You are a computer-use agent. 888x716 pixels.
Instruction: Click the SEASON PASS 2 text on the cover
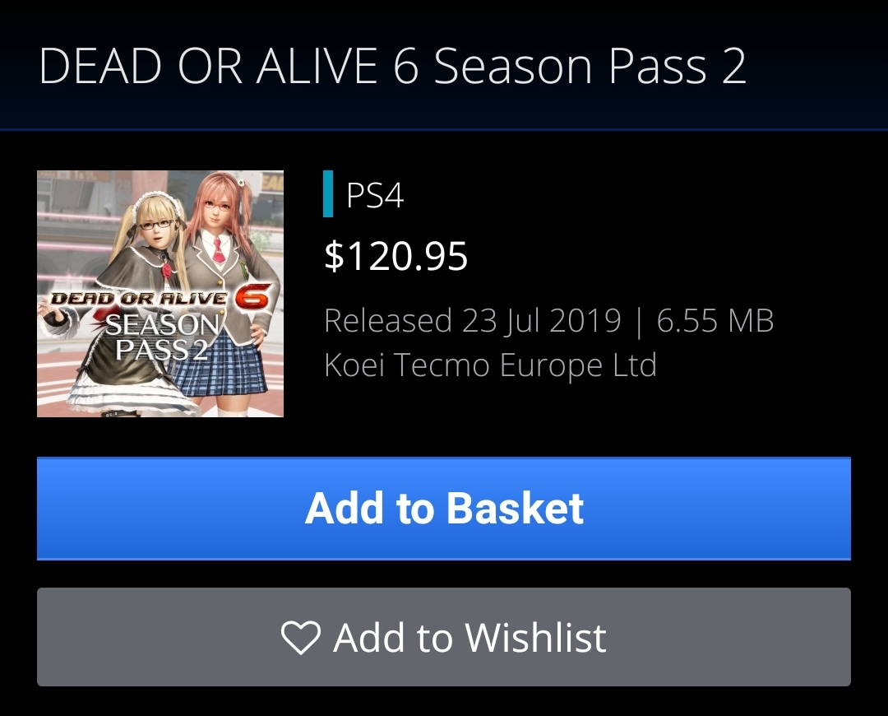click(163, 337)
